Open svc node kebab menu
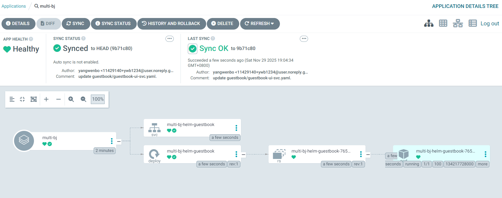Image resolution: width=502 pixels, height=198 pixels. point(236,128)
